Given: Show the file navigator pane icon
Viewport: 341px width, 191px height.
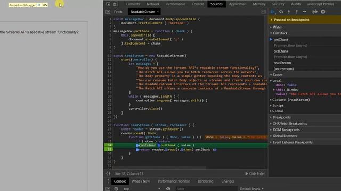Looking at the screenshot, I should 108,12.
